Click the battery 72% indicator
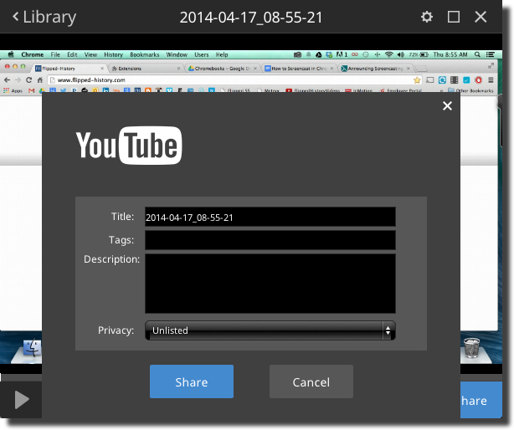 419,54
